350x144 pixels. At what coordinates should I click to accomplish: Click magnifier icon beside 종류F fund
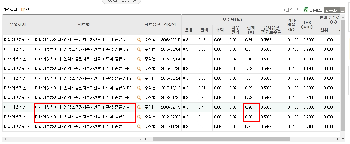tap(139, 117)
